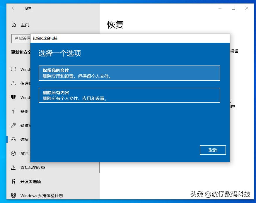Select the 疑难解答 wrench icon
This screenshot has height=203, width=256.
(x=14, y=125)
